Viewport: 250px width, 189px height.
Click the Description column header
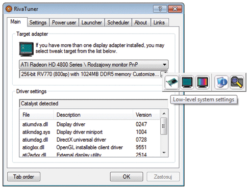[93, 115]
